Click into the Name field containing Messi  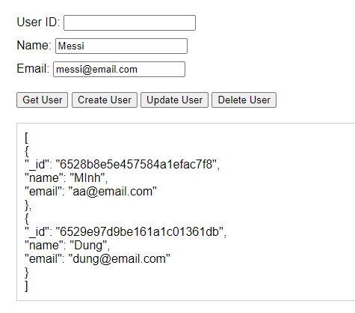click(x=121, y=46)
